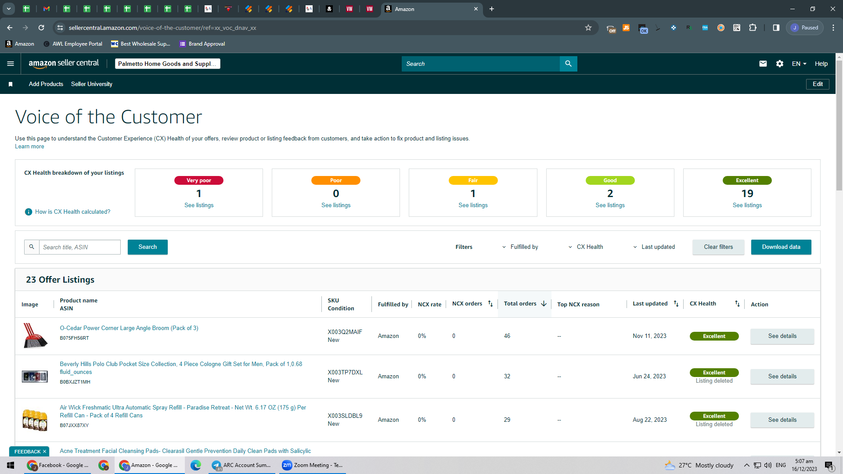Sort by CX Health arrows icon
This screenshot has height=474, width=843.
[737, 304]
